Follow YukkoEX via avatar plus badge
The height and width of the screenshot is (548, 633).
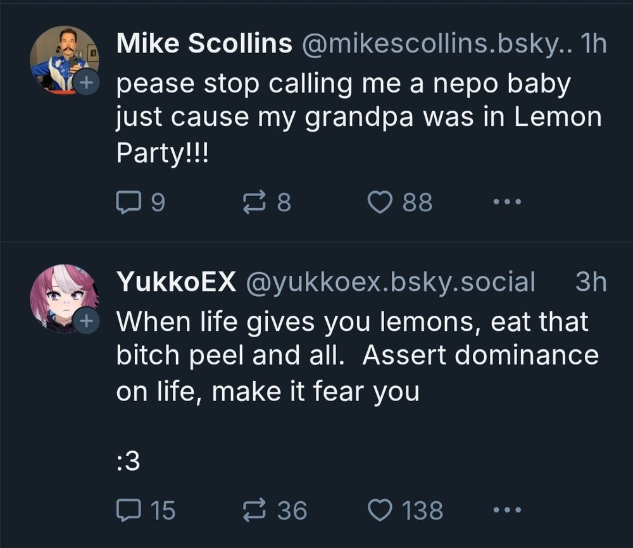85,321
